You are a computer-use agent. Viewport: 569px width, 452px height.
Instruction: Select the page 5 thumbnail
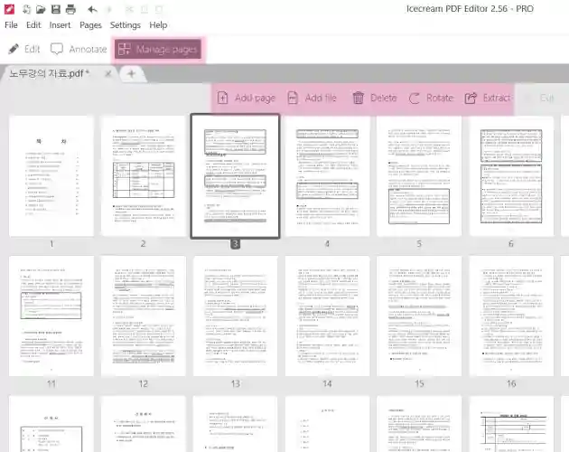tap(419, 176)
